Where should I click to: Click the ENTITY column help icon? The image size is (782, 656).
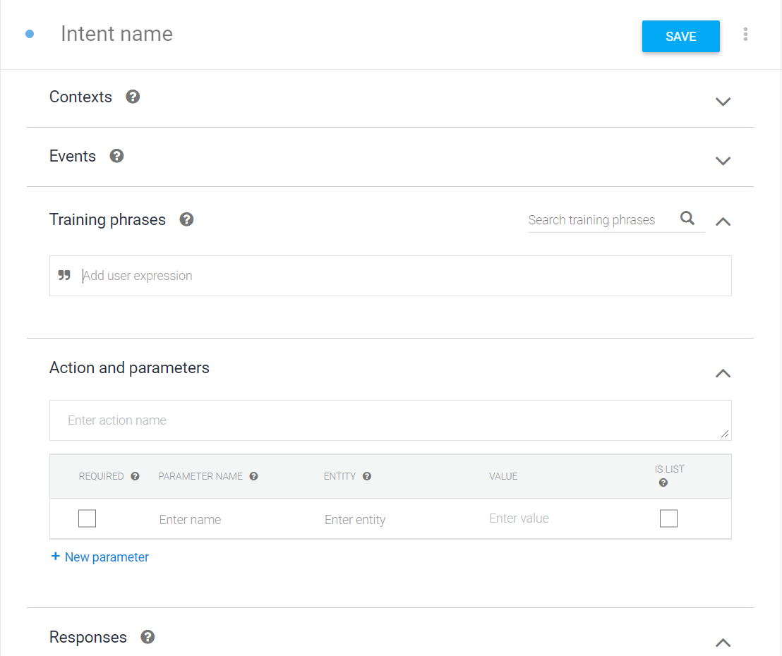coord(367,476)
